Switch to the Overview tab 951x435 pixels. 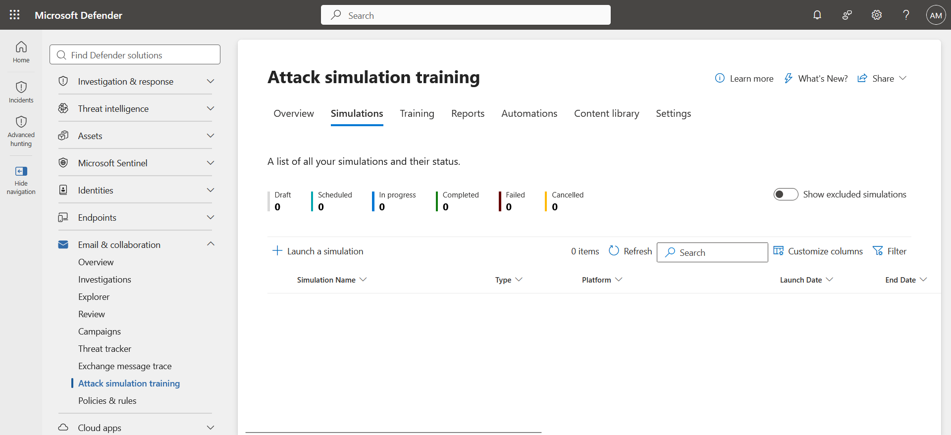tap(294, 113)
